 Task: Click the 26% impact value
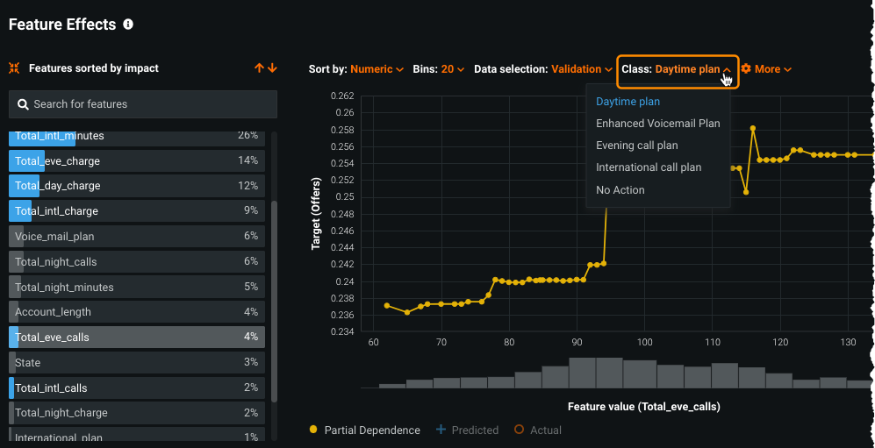(247, 135)
